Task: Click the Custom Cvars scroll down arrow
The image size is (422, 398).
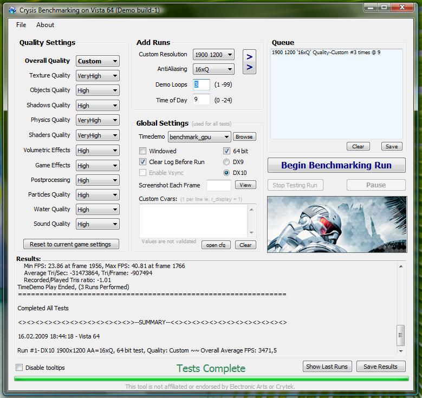Action: coord(251,232)
